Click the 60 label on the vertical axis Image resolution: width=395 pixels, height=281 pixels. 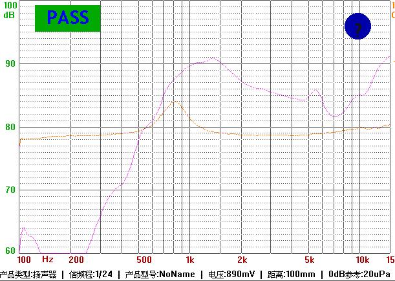(x=10, y=251)
